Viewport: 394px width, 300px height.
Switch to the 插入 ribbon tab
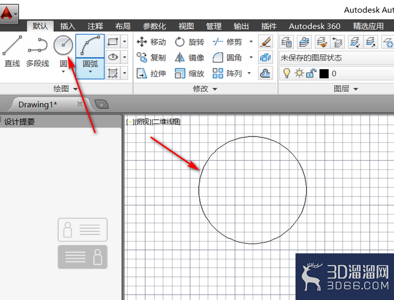pyautogui.click(x=67, y=26)
